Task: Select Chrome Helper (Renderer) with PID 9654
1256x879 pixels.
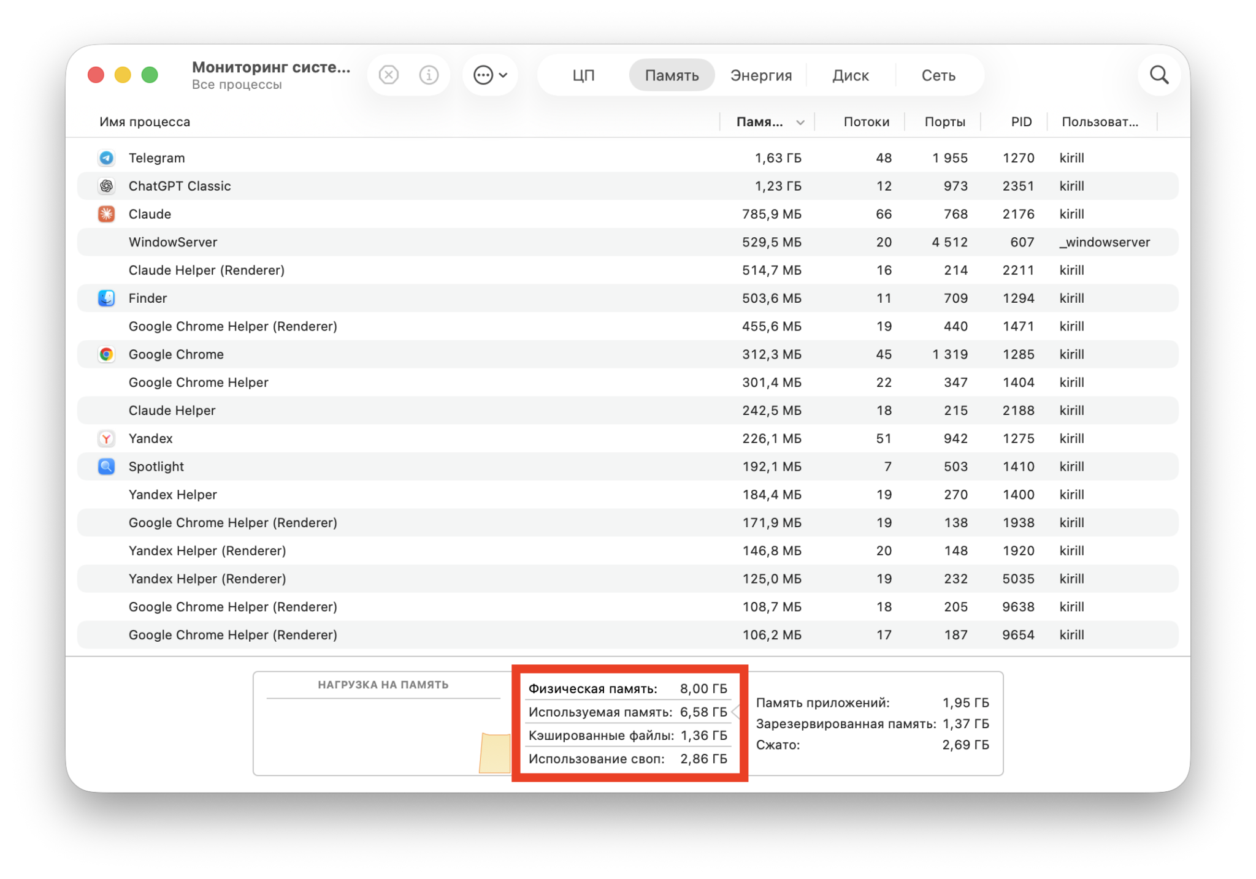Action: click(x=627, y=635)
